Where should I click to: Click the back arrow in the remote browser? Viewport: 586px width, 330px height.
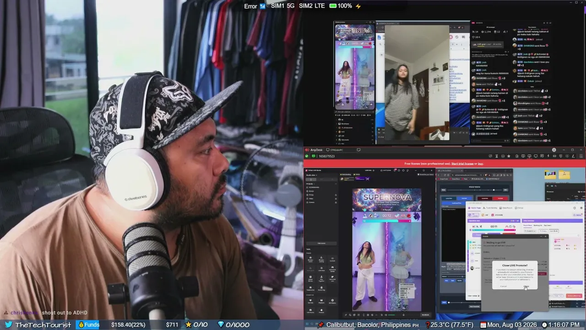click(439, 176)
